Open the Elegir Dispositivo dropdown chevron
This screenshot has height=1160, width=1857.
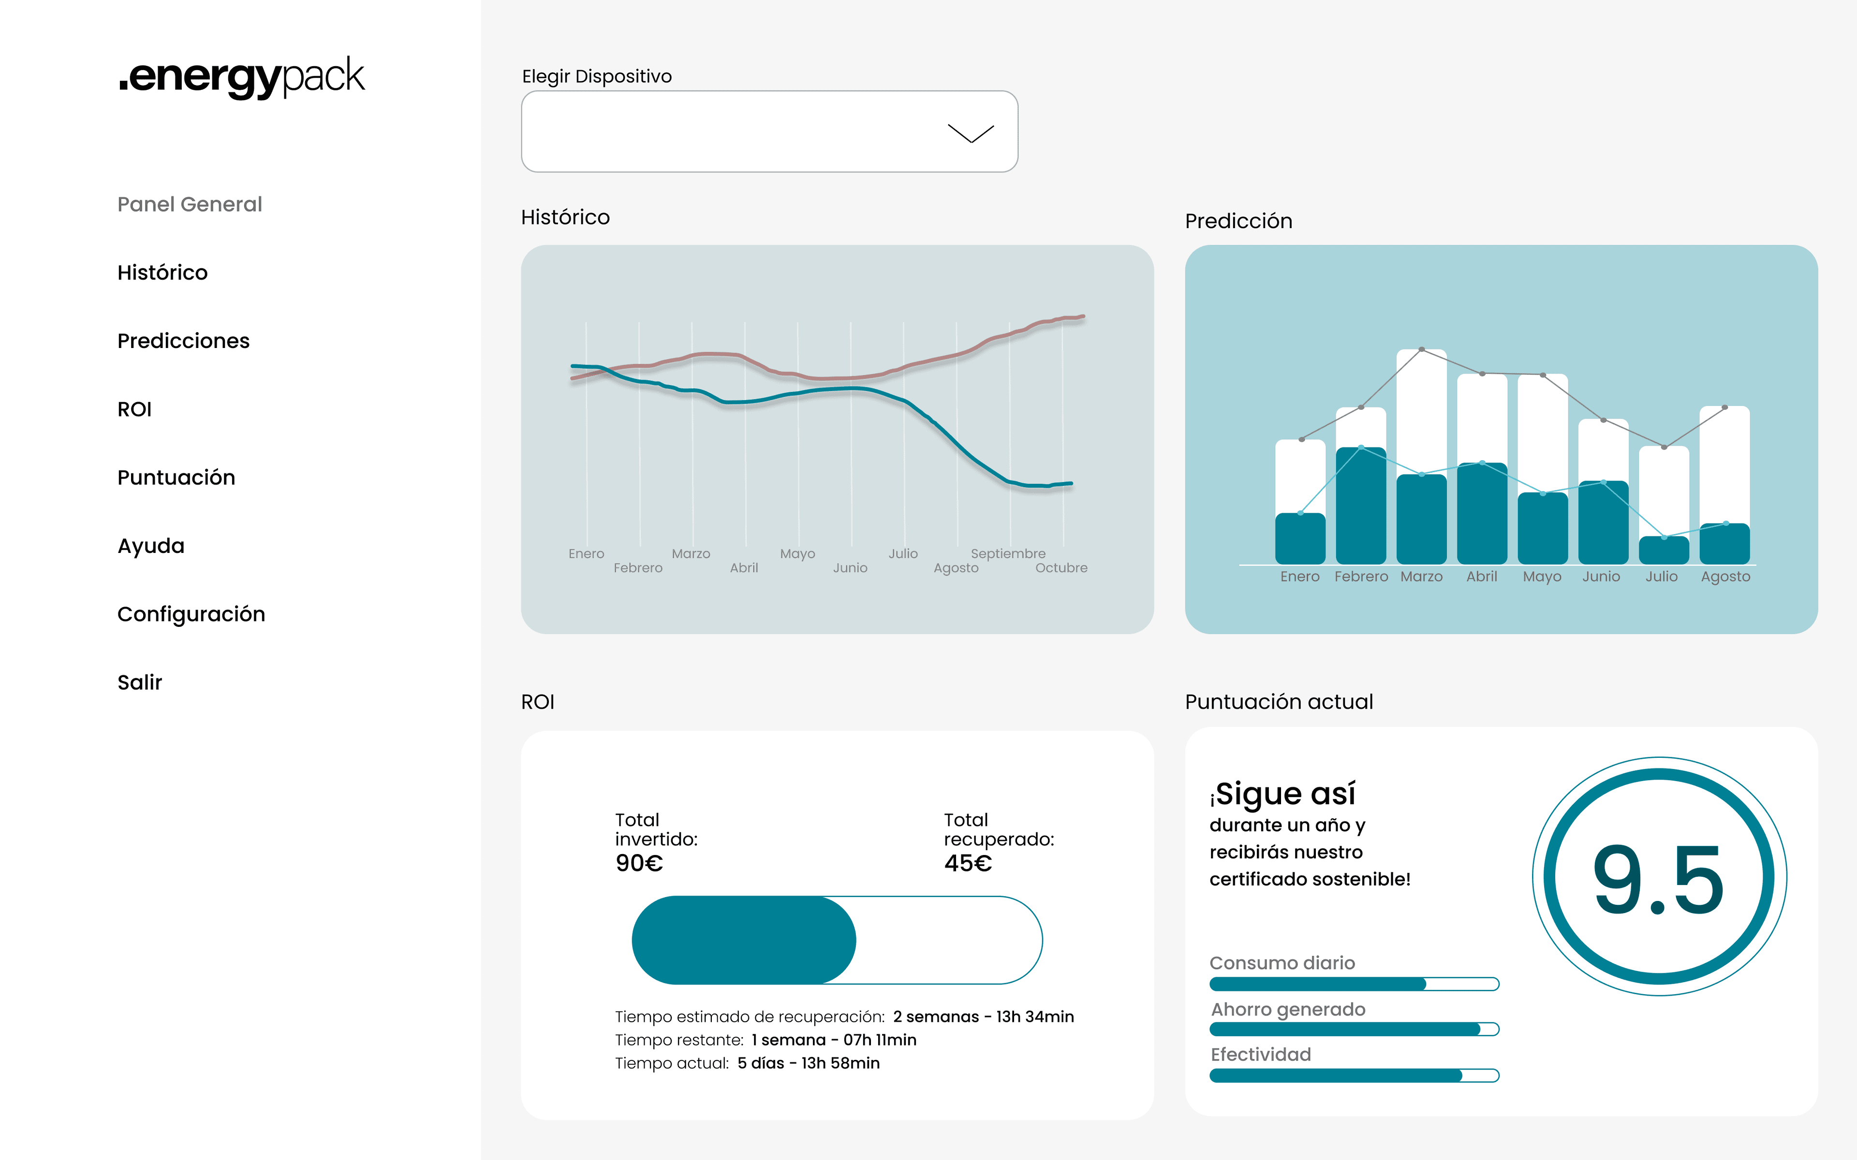click(x=971, y=133)
